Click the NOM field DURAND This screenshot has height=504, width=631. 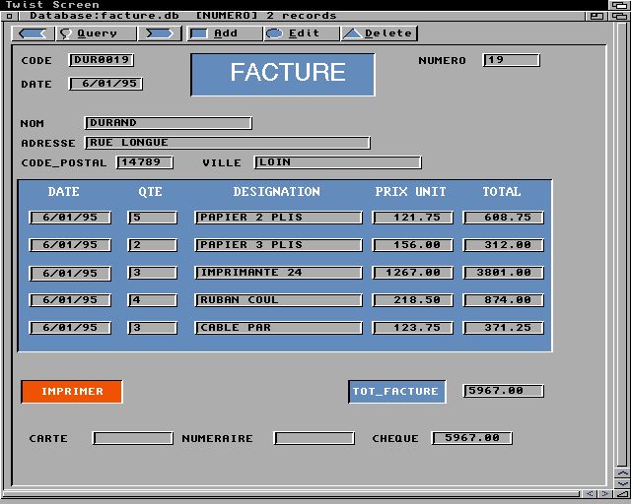169,123
